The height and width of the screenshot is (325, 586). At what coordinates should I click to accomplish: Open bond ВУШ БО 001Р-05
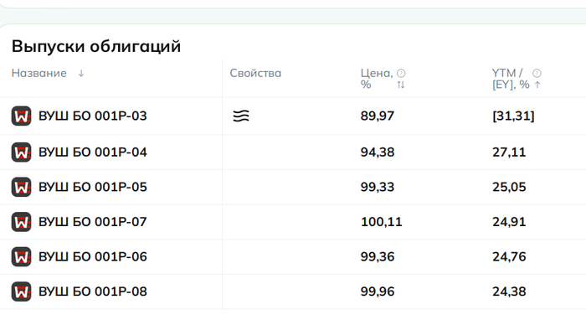click(x=93, y=187)
